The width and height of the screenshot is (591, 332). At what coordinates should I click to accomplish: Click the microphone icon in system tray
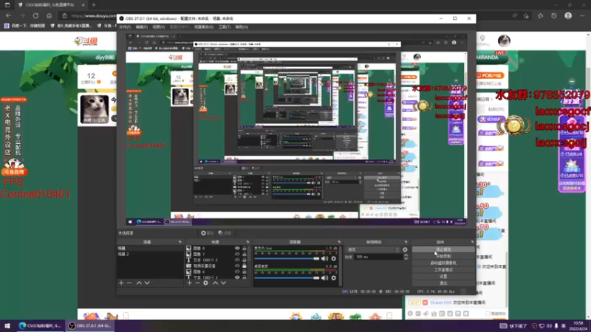point(557,326)
